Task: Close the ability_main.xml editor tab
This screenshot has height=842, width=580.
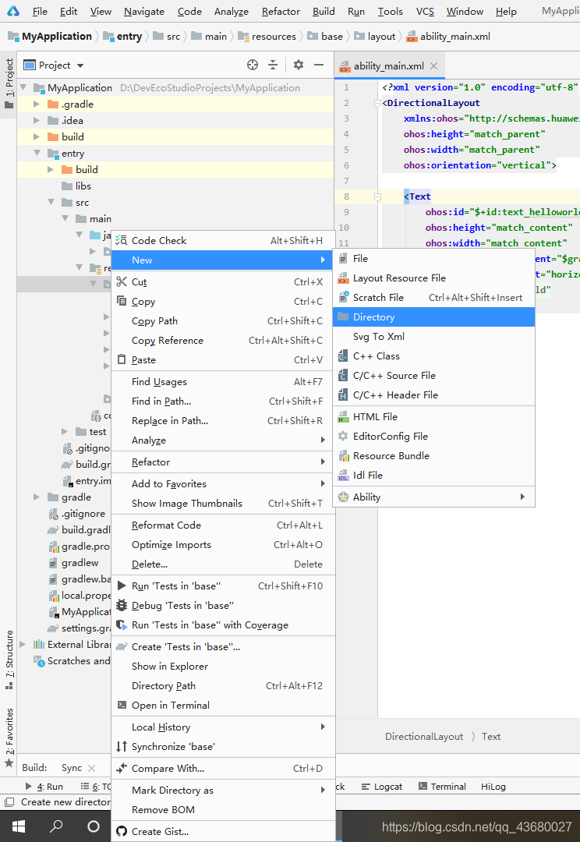Action: click(434, 66)
